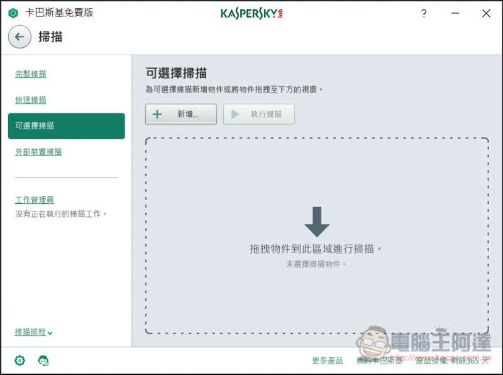Open the 工作管理員 task manager link

tap(35, 200)
